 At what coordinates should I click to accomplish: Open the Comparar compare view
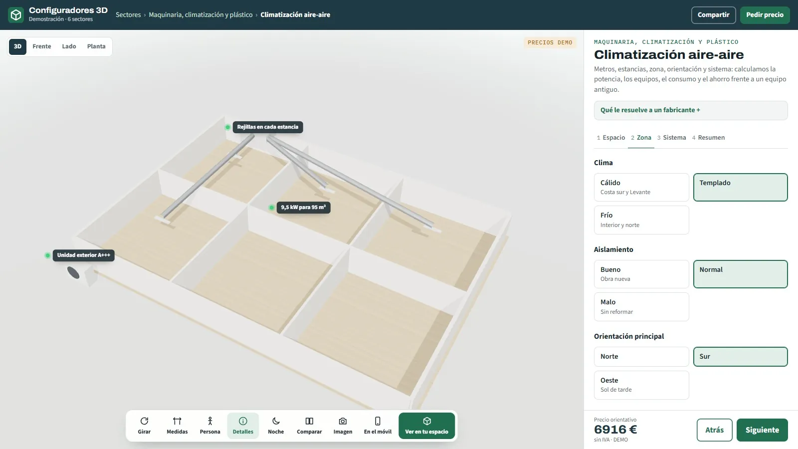(x=309, y=426)
